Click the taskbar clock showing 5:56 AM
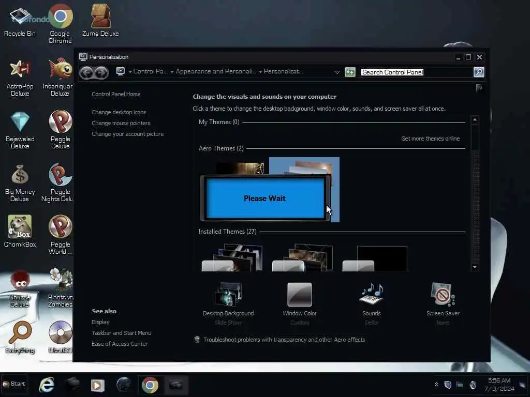The width and height of the screenshot is (530, 397). [499, 385]
